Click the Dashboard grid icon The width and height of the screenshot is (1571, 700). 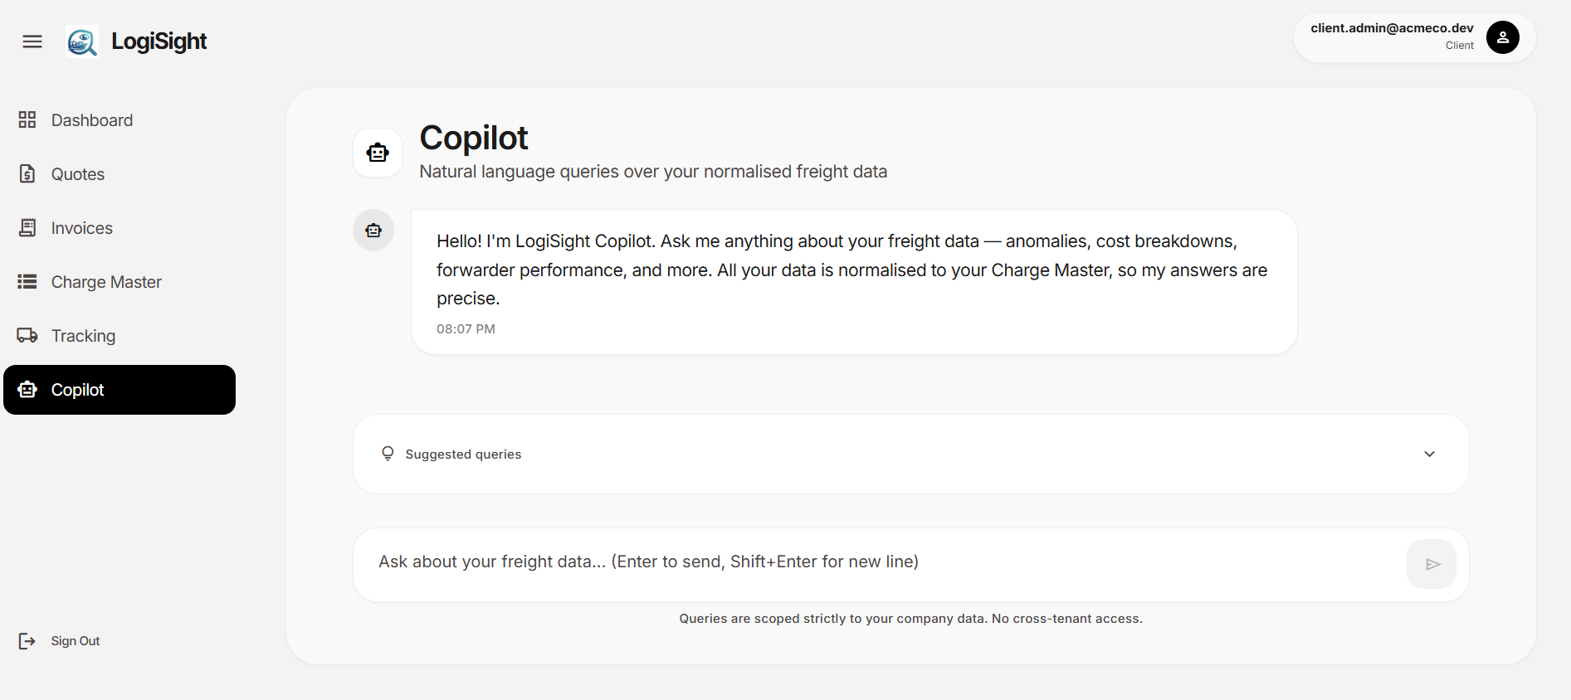click(x=27, y=119)
